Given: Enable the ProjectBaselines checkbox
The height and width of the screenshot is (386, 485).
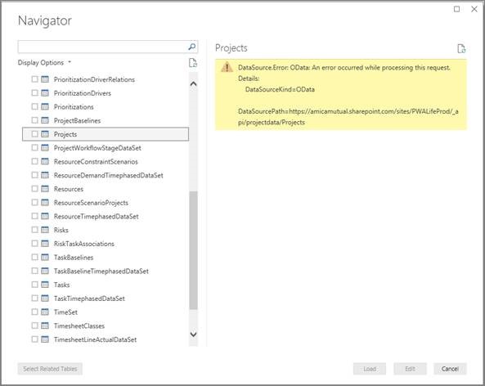Looking at the screenshot, I should click(x=34, y=120).
